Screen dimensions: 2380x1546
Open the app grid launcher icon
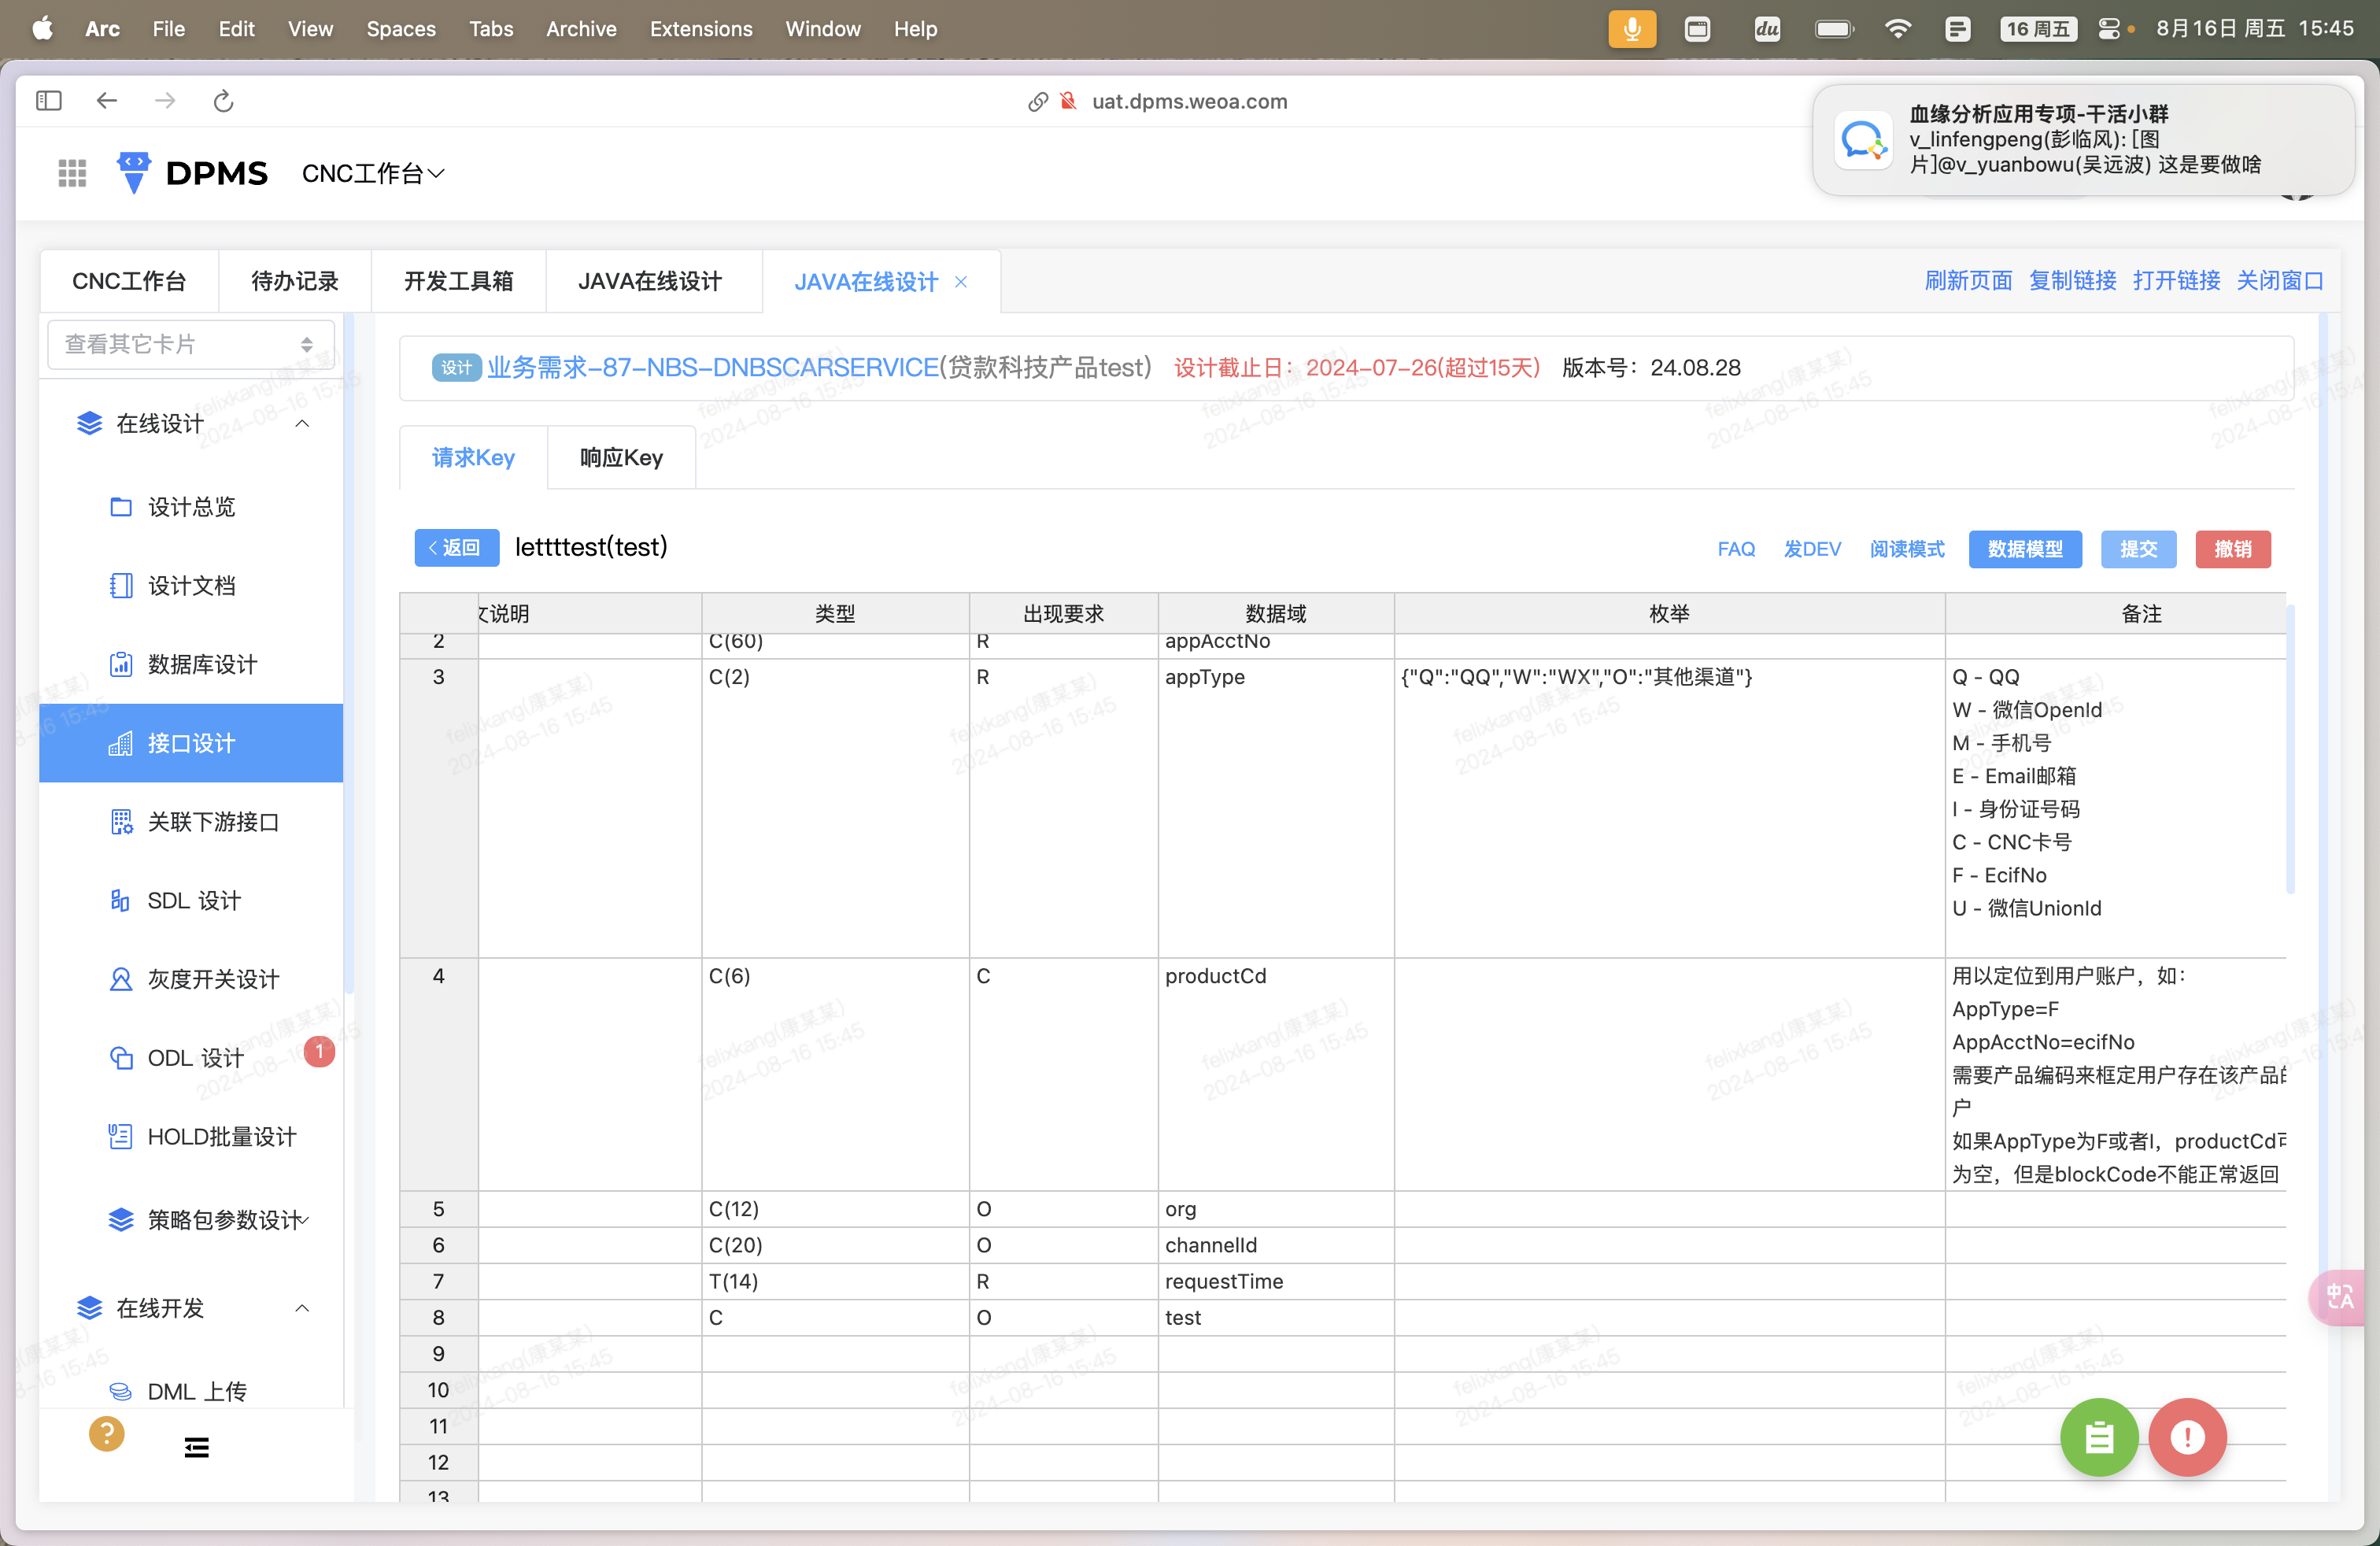pos(72,173)
